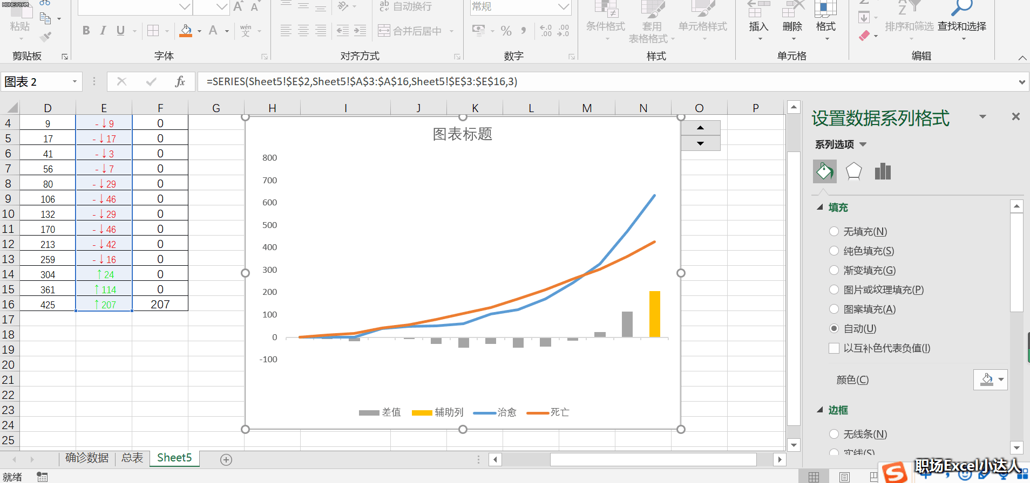This screenshot has height=483, width=1030.
Task: Toggle bold formatting in the ribbon
Action: (x=86, y=31)
